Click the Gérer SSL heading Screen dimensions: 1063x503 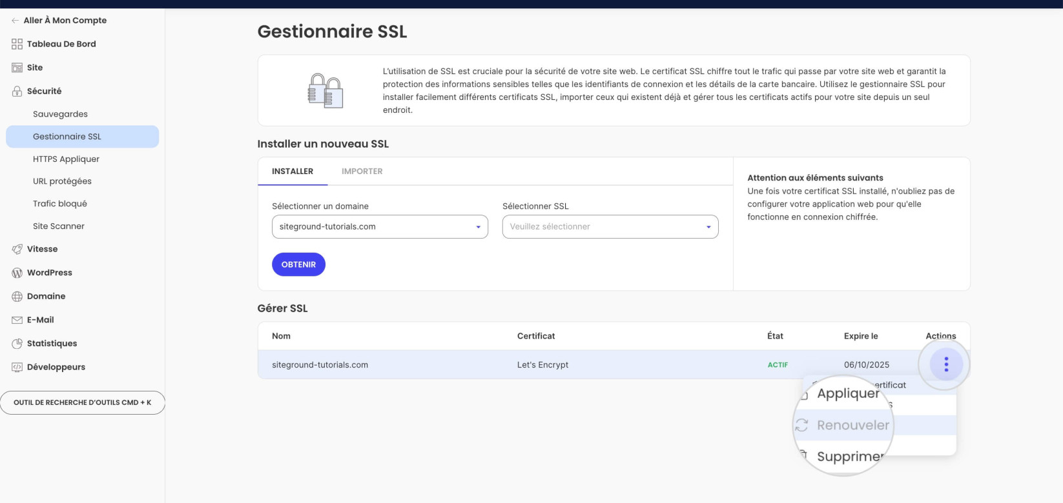[282, 308]
